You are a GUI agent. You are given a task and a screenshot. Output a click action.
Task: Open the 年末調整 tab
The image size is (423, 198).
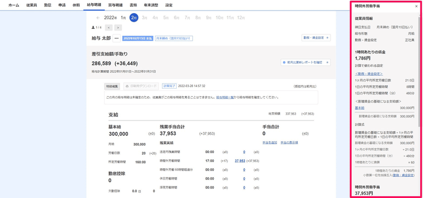(x=151, y=5)
